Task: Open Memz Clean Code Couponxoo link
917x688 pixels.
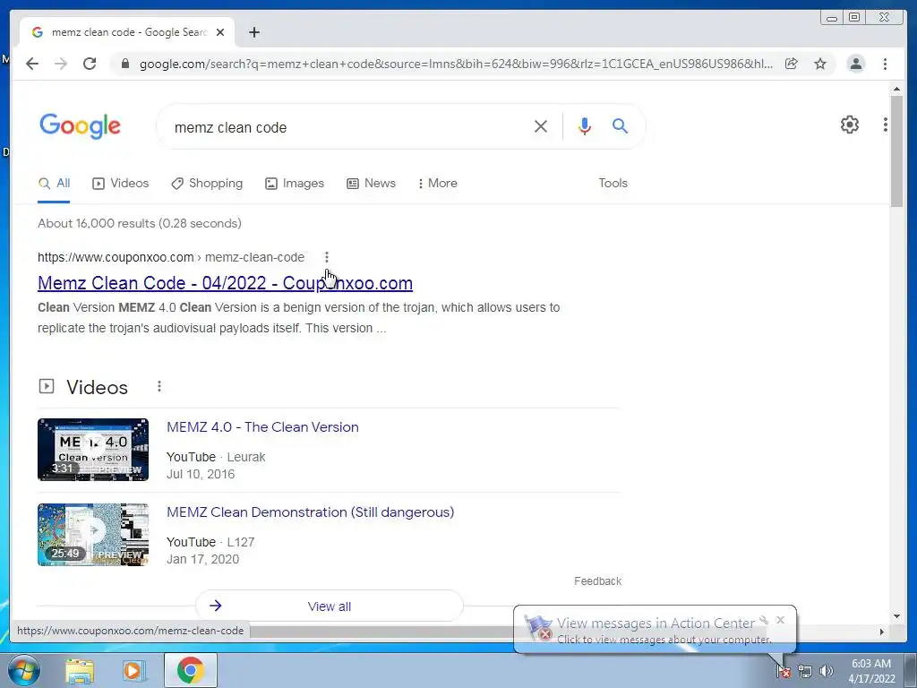Action: tap(225, 283)
